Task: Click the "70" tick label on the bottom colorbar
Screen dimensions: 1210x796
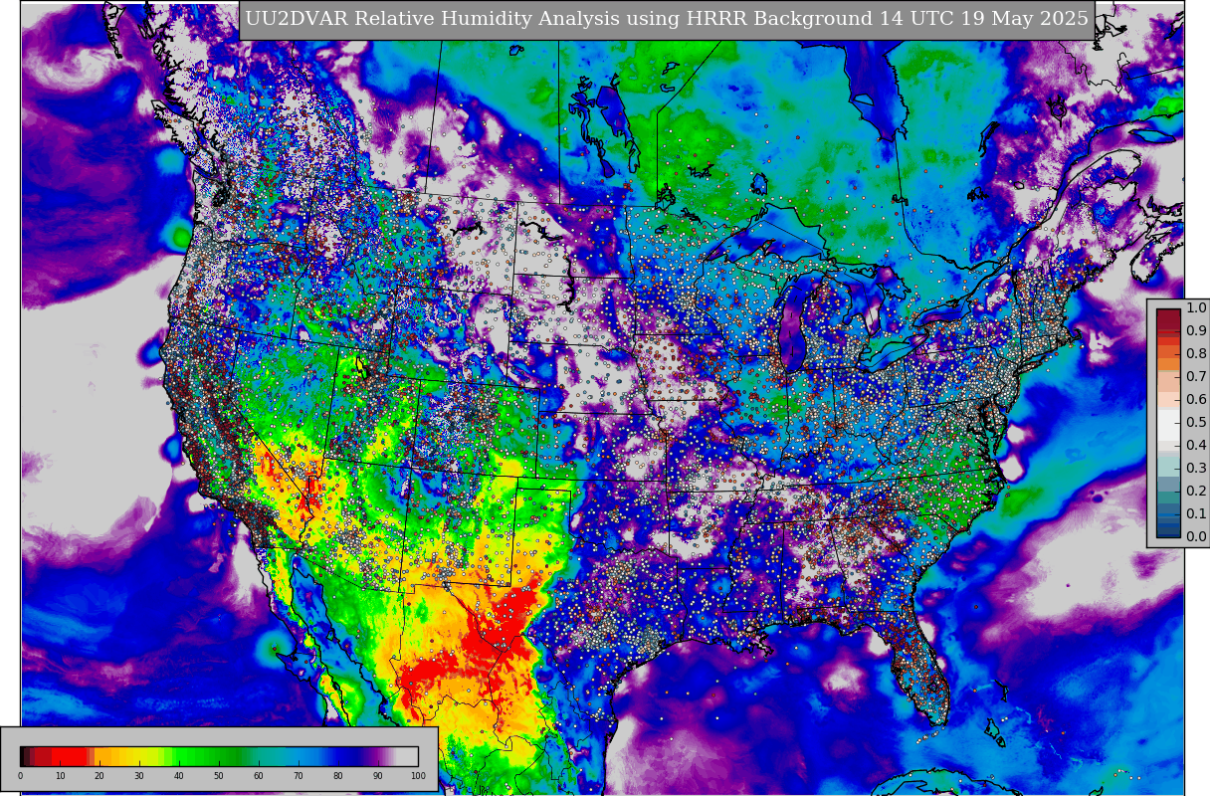Action: [299, 776]
